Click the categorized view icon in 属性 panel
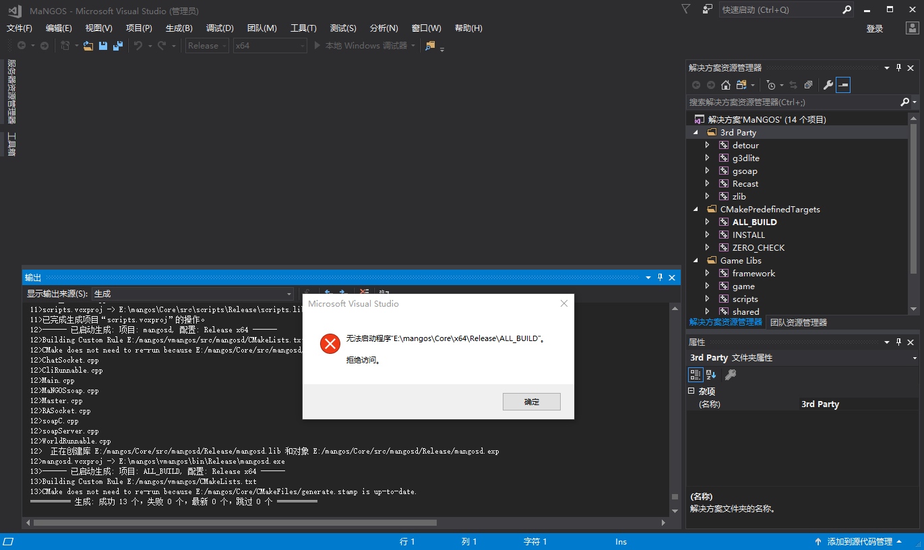The height and width of the screenshot is (550, 924). (x=696, y=375)
